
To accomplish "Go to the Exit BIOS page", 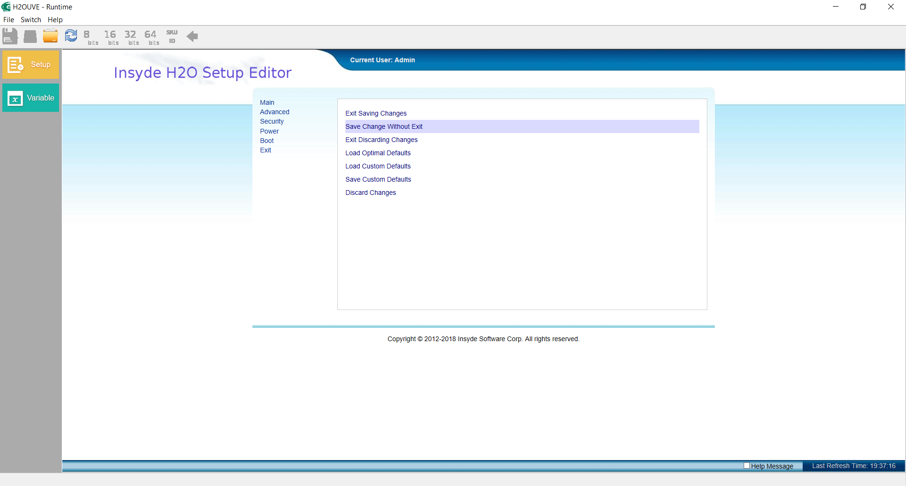I will point(266,150).
